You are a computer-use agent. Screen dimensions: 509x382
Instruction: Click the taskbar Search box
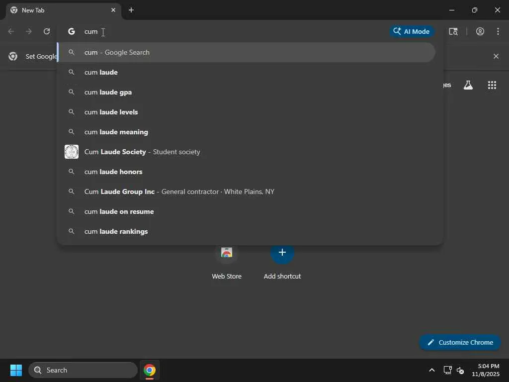(83, 370)
